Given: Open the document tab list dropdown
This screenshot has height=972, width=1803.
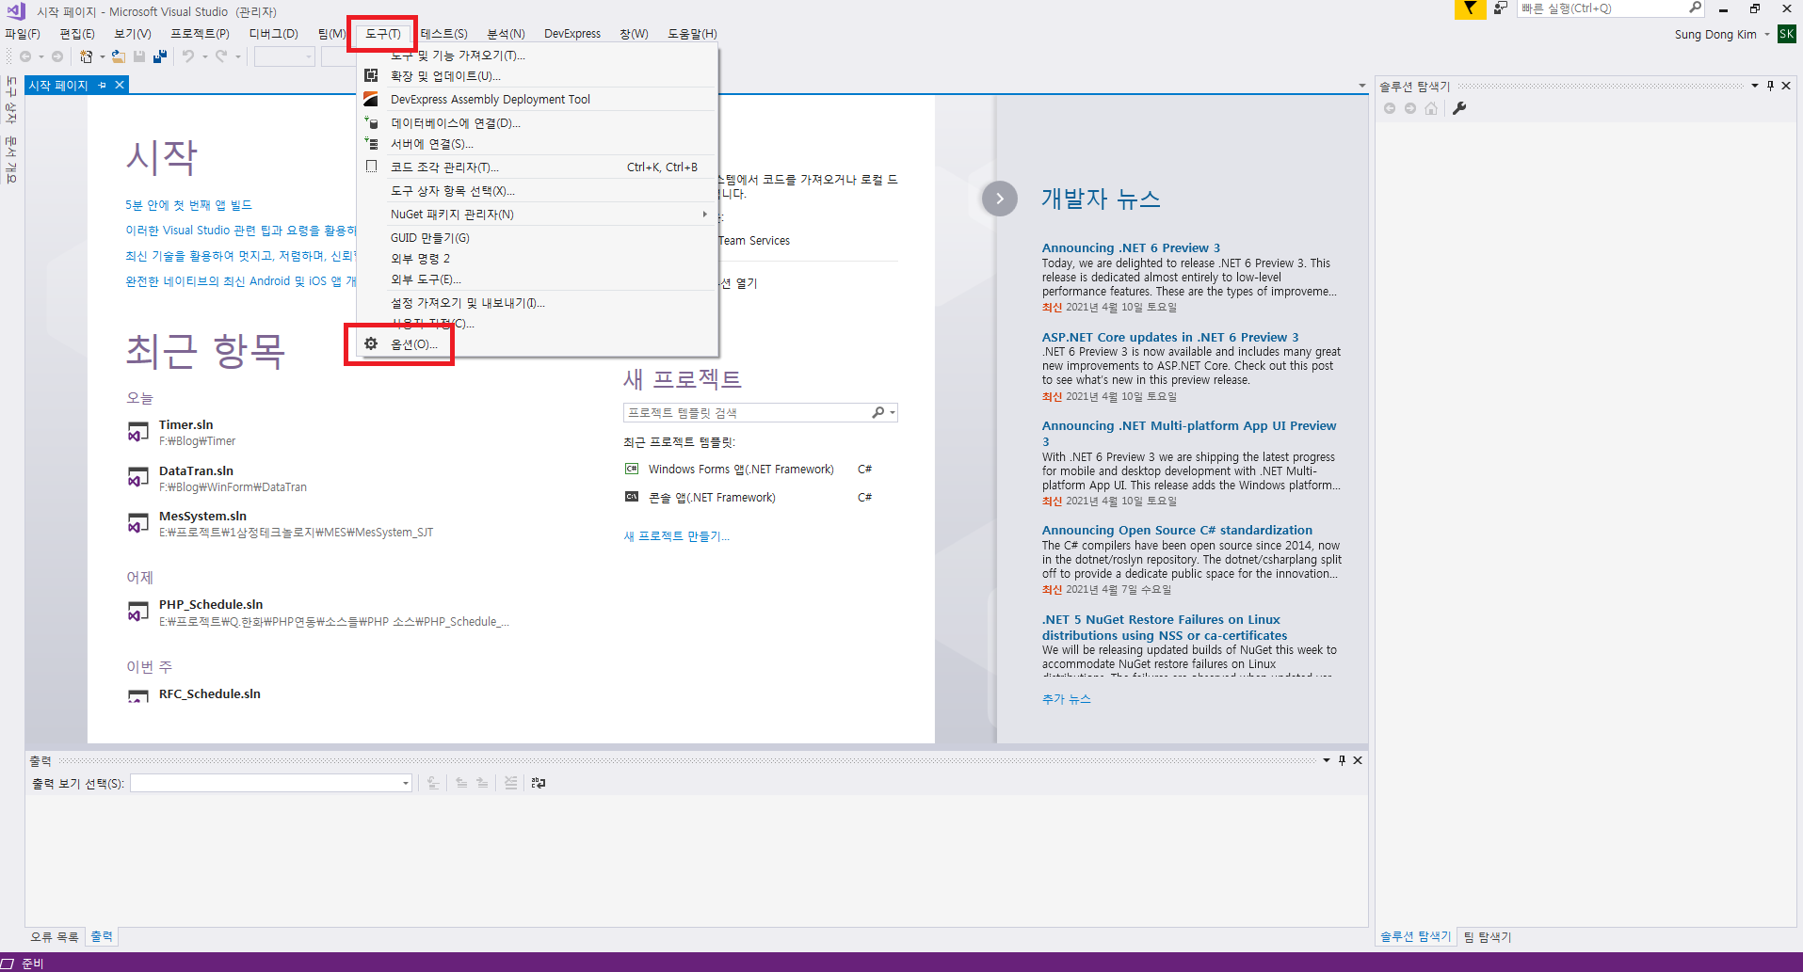Looking at the screenshot, I should (1362, 86).
